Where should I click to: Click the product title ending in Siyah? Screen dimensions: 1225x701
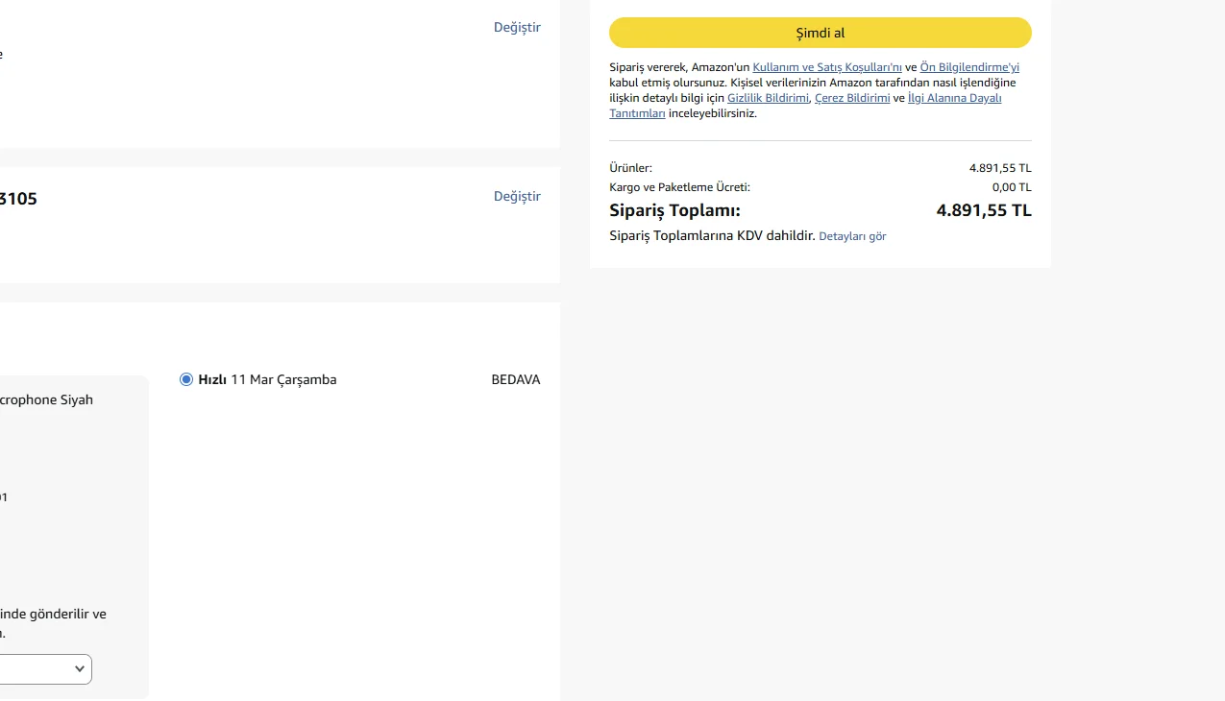pos(46,399)
